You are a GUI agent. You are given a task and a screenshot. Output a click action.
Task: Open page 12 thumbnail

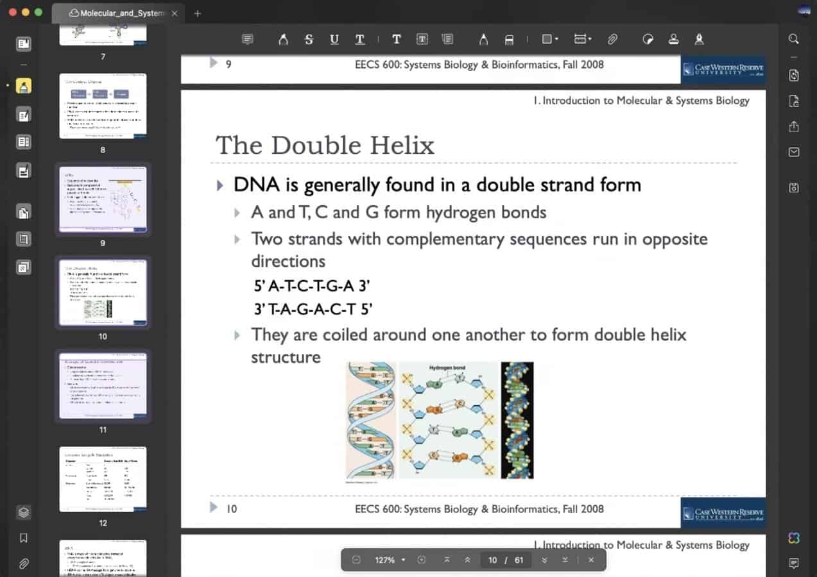coord(103,479)
